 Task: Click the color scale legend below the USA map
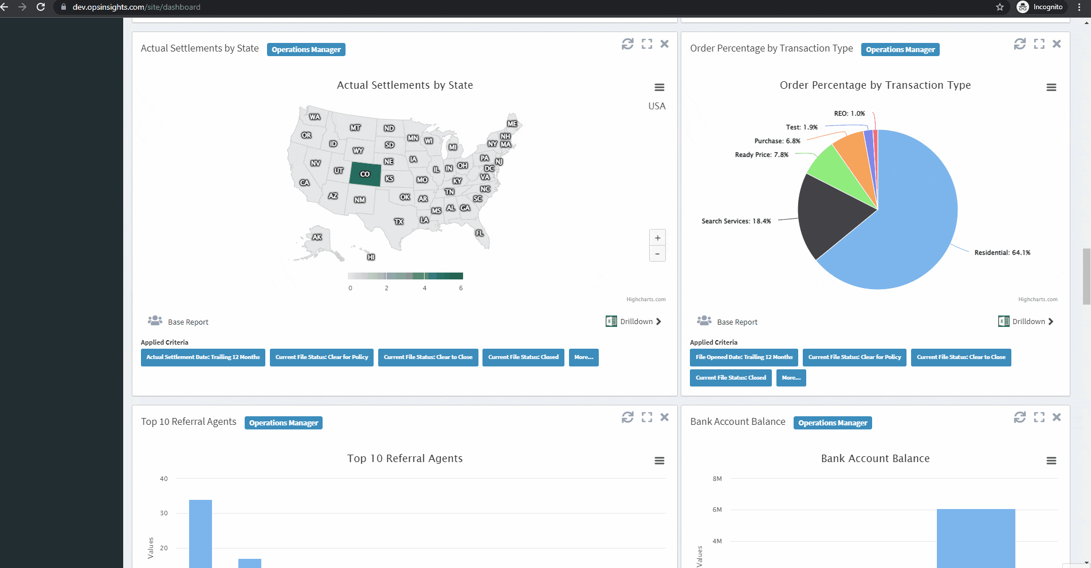click(405, 274)
